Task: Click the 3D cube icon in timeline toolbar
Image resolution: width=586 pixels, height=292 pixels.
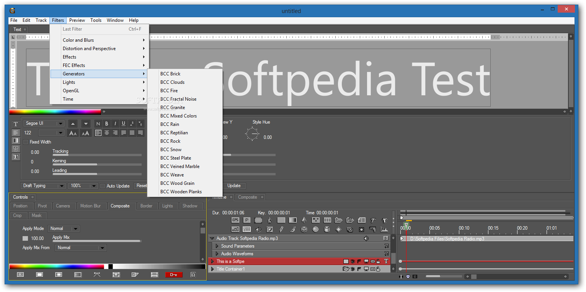Action: [304, 229]
